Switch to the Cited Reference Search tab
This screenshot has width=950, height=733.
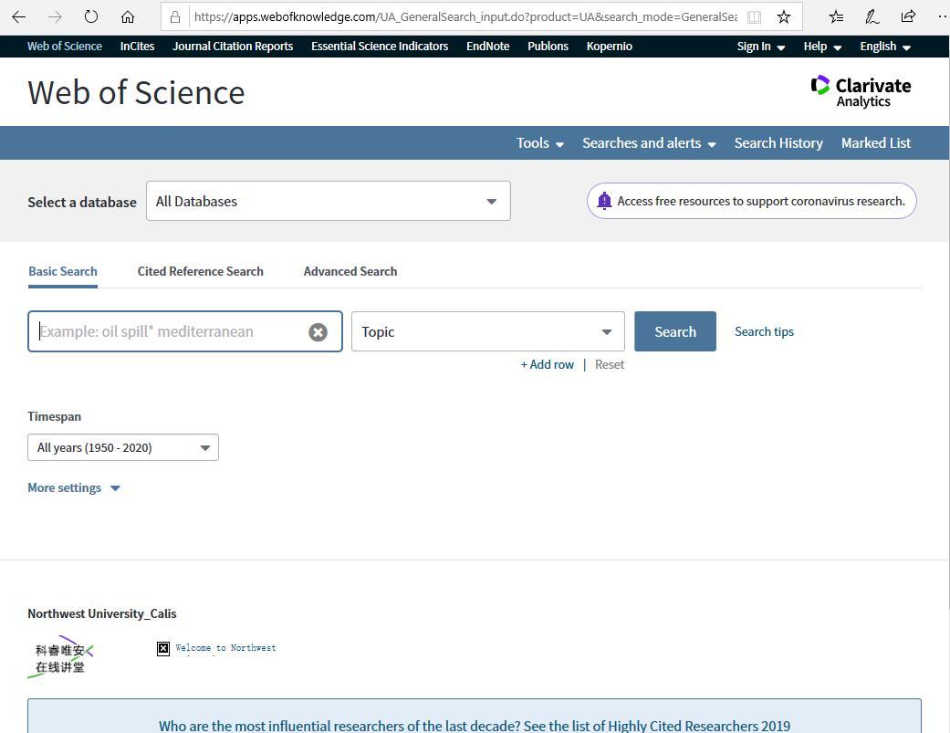tap(200, 271)
